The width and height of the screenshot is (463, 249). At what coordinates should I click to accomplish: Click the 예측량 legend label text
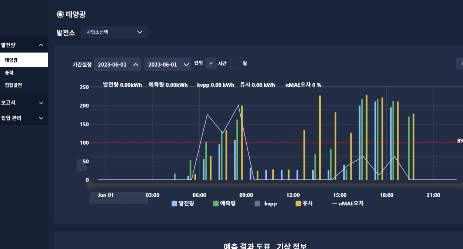[228, 203]
